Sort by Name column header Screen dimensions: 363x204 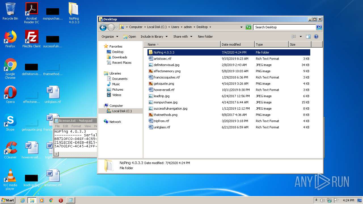pyautogui.click(x=182, y=44)
